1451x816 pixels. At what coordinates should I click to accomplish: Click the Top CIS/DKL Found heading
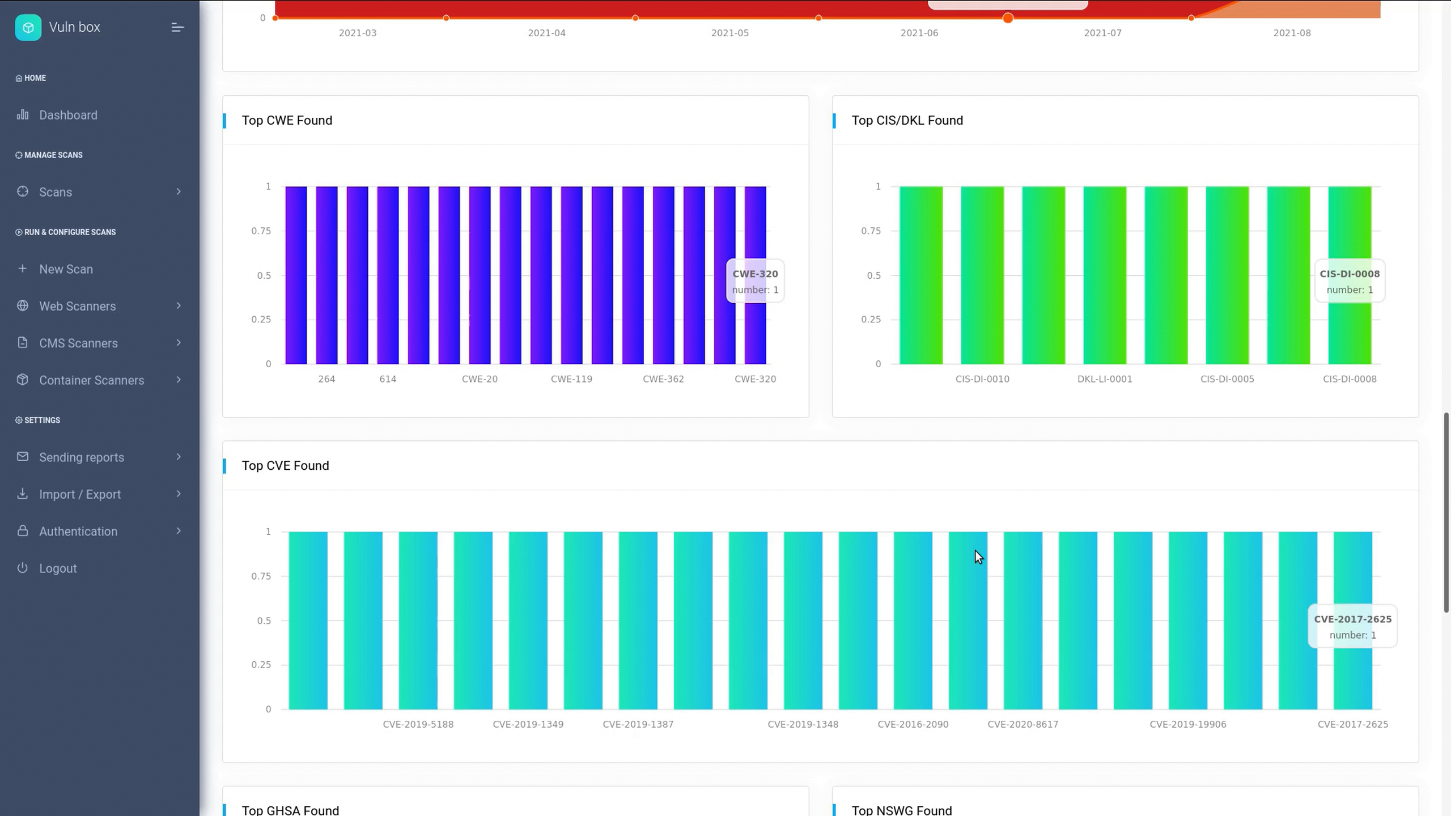(907, 120)
